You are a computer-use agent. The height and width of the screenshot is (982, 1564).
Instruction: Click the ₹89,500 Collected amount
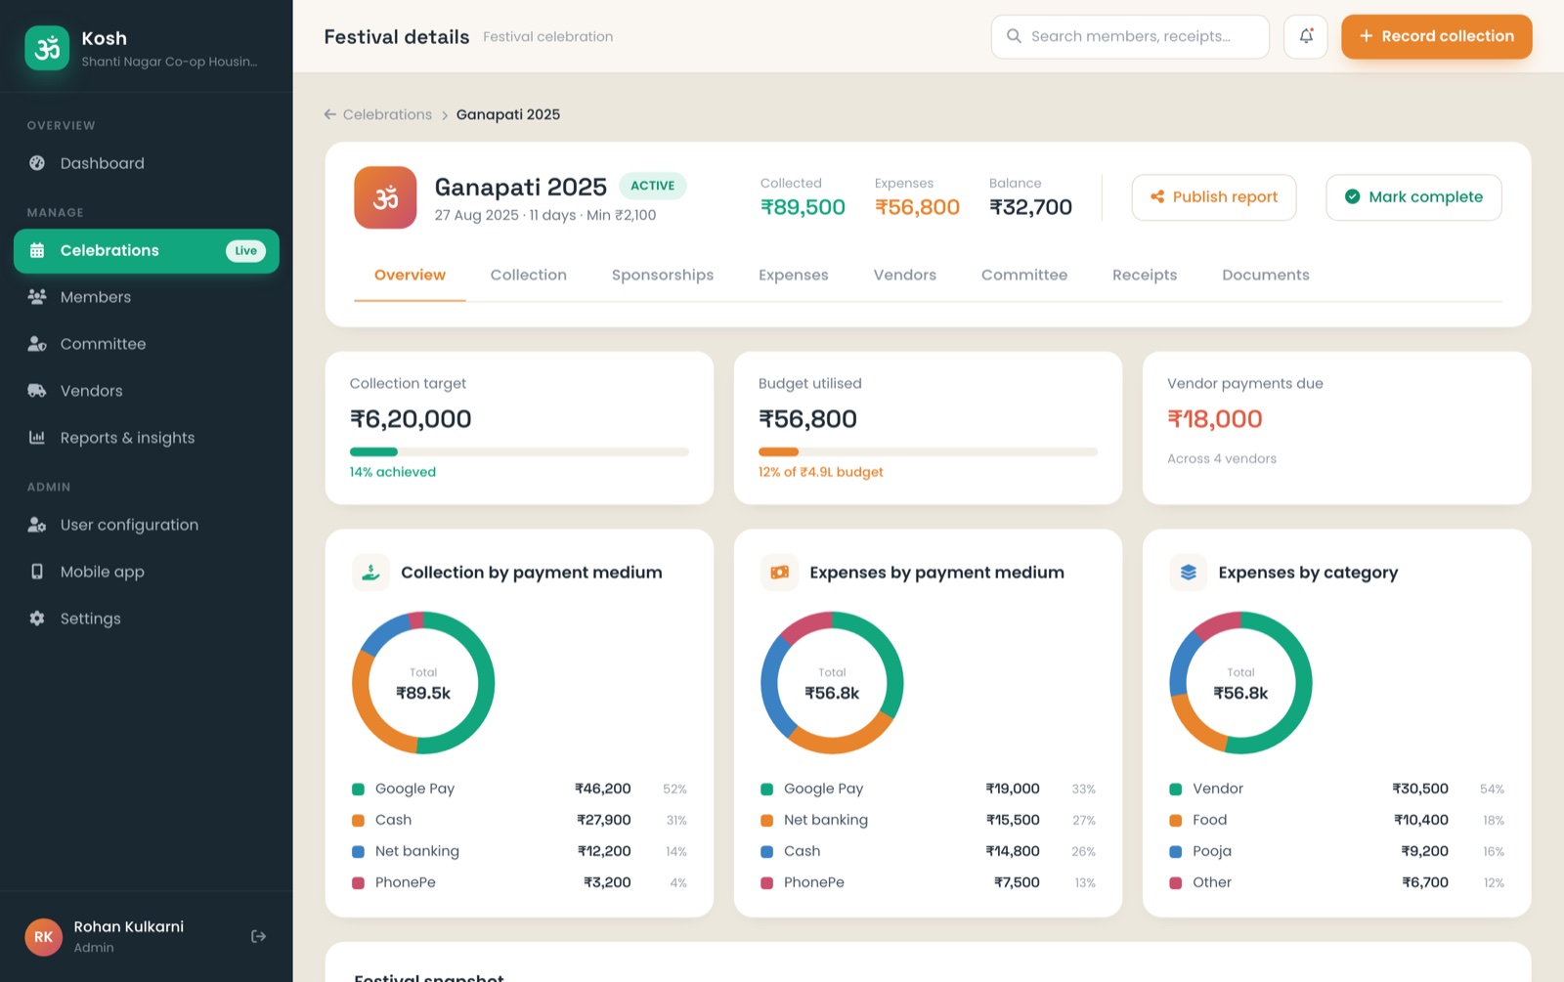click(803, 207)
